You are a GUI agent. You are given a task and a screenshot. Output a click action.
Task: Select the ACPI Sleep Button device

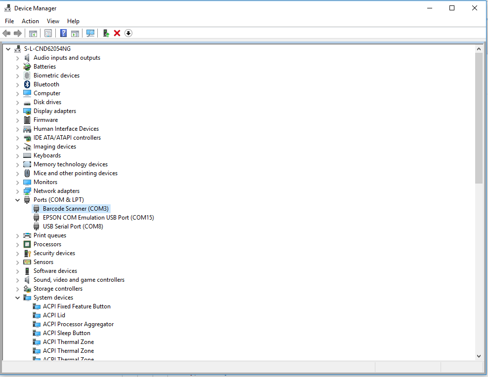[66, 333]
